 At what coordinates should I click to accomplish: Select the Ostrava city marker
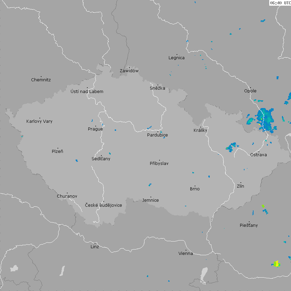tap(259, 152)
